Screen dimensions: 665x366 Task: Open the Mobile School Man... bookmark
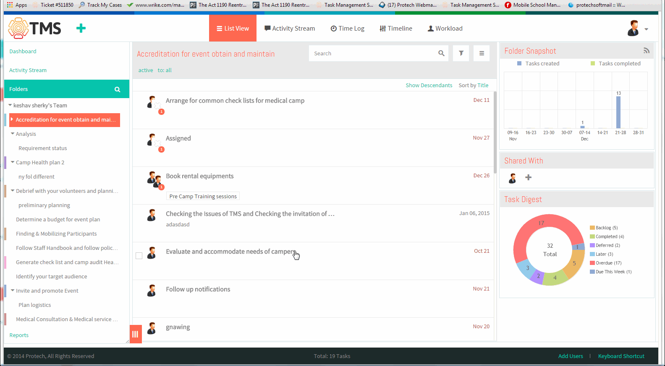click(532, 5)
